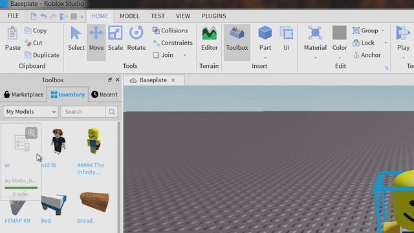This screenshot has height=233, width=414.
Task: Toggle Anchor on selection
Action: [x=367, y=55]
